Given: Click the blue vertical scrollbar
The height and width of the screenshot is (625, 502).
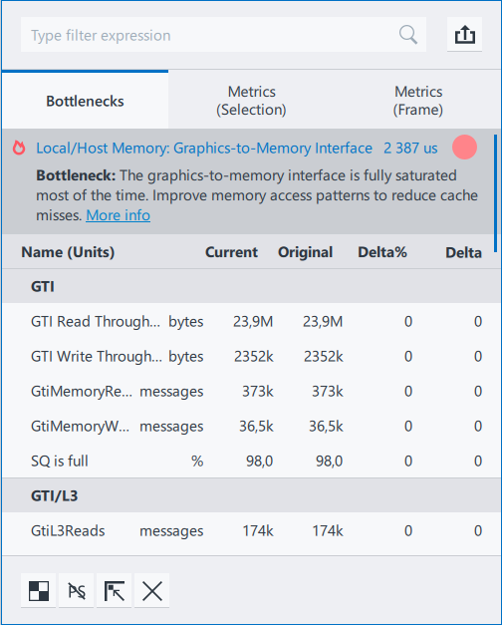Looking at the screenshot, I should point(495,193).
